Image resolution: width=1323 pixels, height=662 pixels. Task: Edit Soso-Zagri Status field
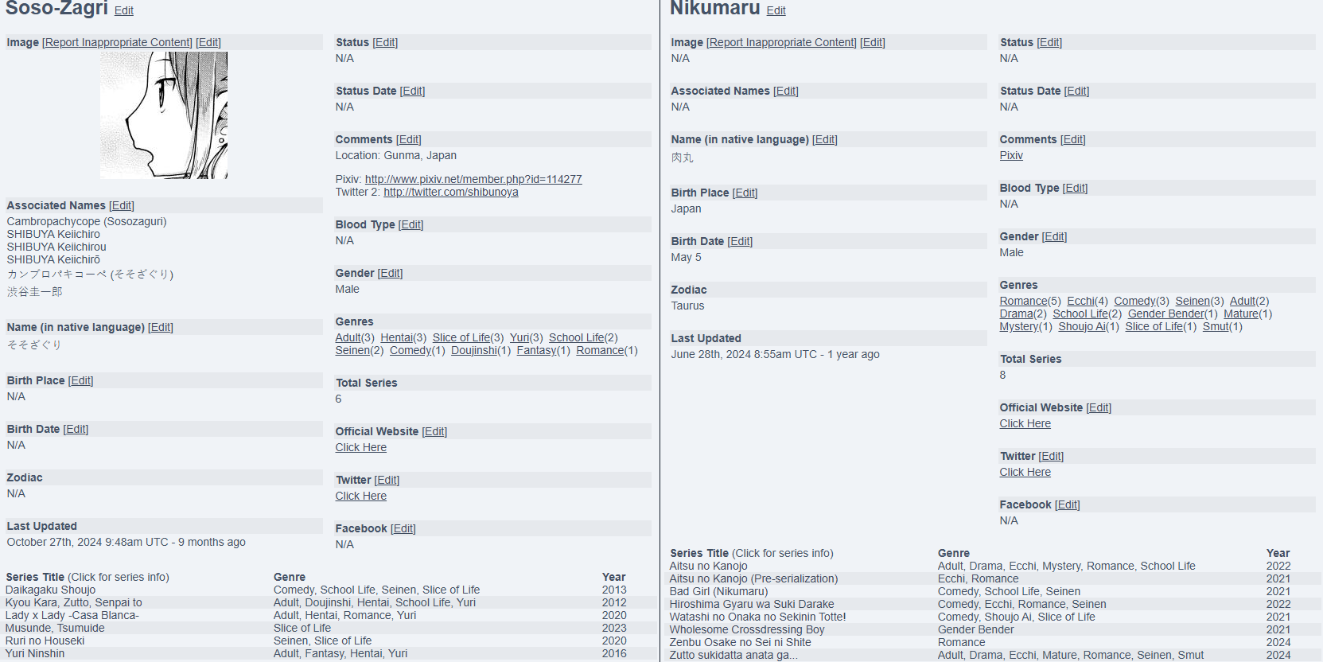385,42
